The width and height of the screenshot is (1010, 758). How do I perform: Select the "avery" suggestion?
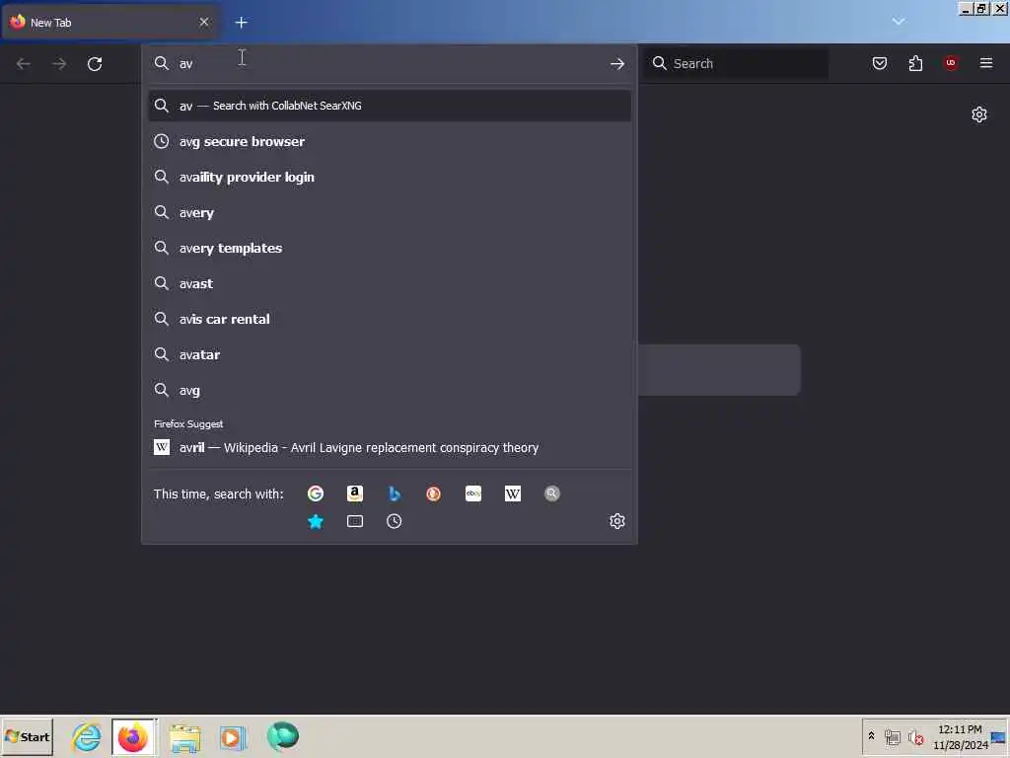point(389,212)
